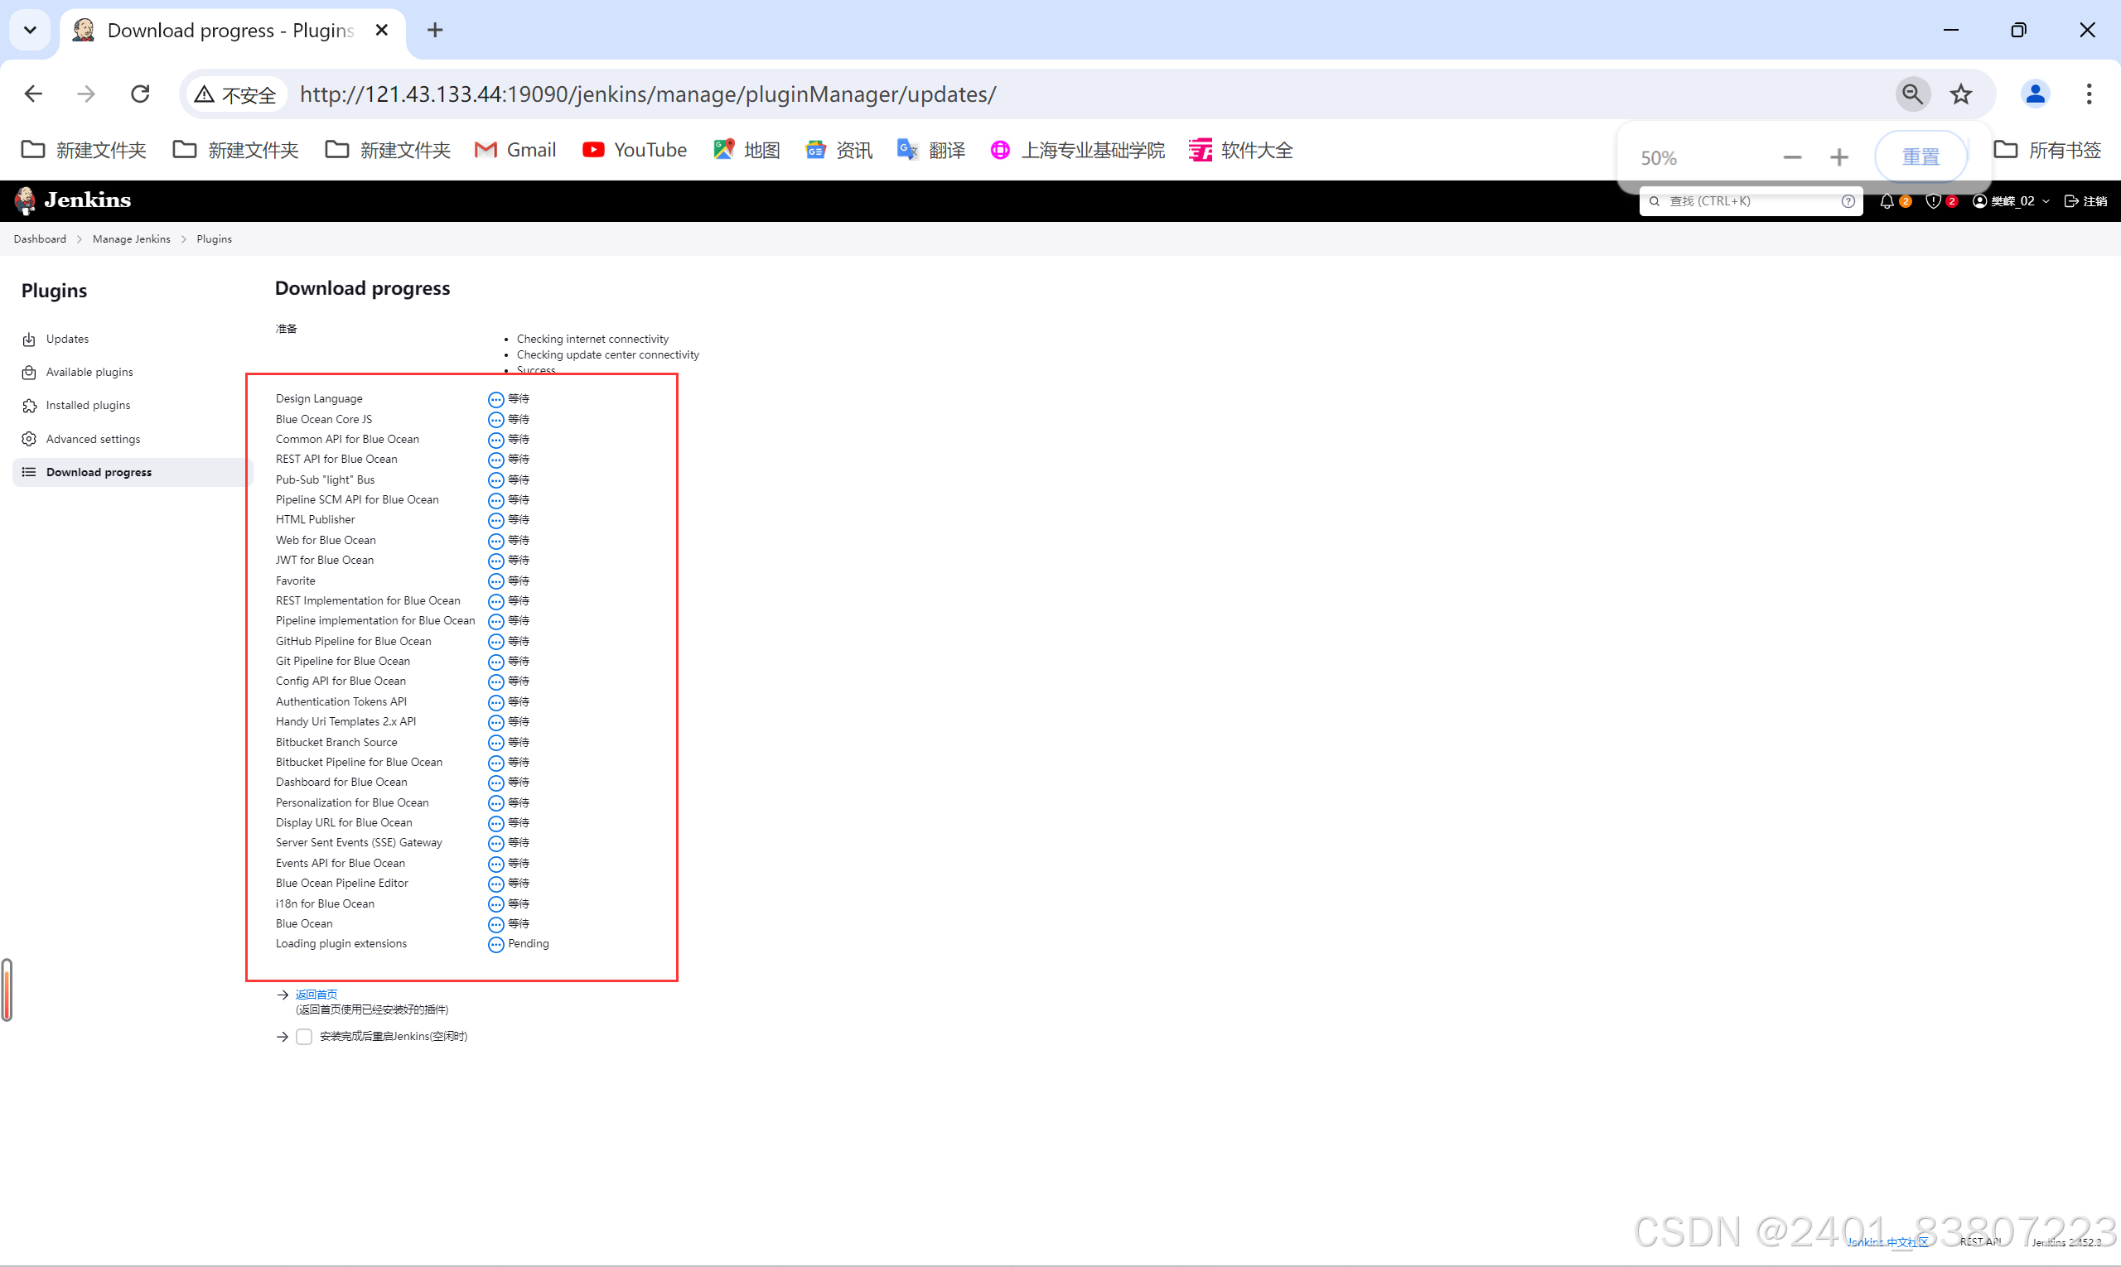The width and height of the screenshot is (2121, 1267).
Task: Open notifications via the bell icon
Action: (x=1887, y=200)
